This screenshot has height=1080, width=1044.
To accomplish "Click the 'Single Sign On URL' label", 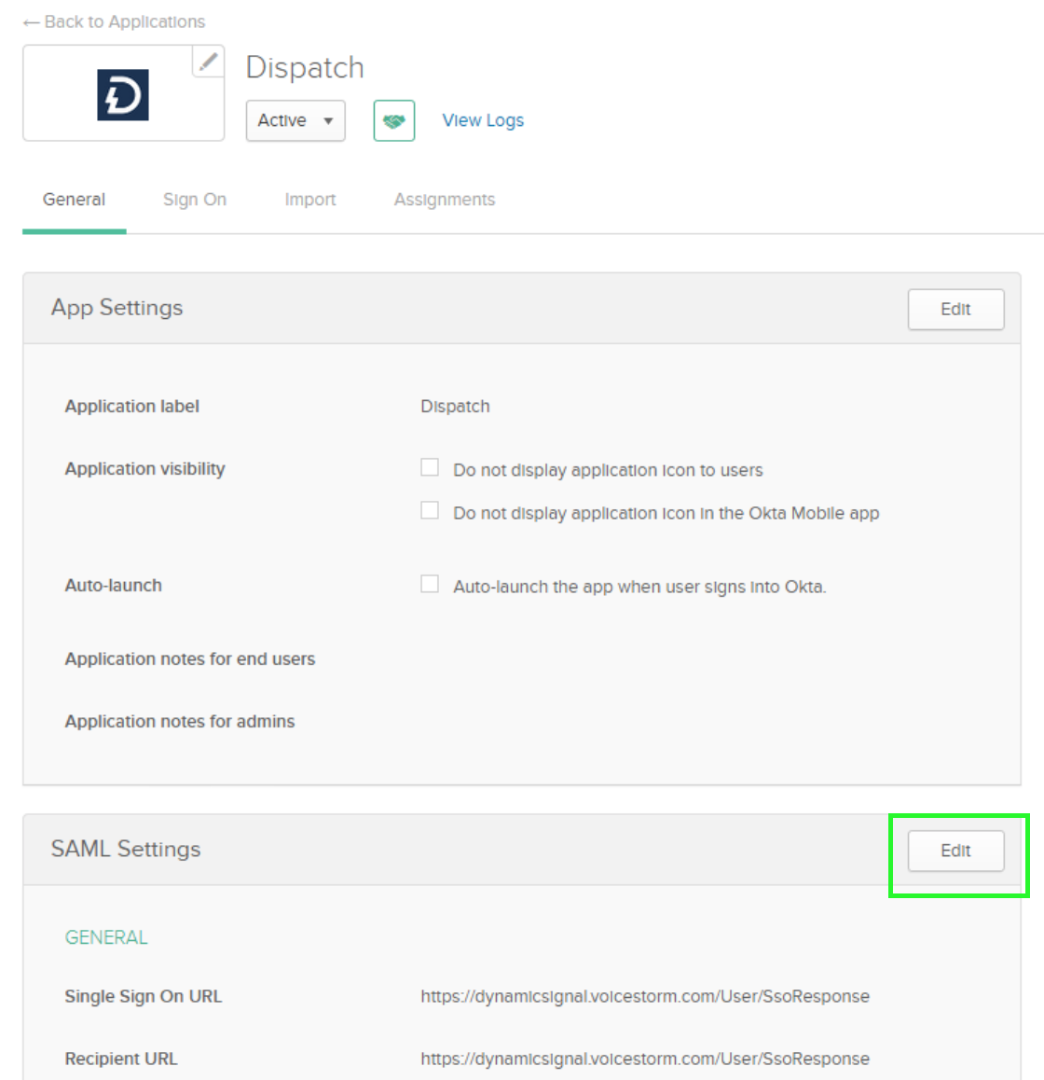I will (144, 997).
